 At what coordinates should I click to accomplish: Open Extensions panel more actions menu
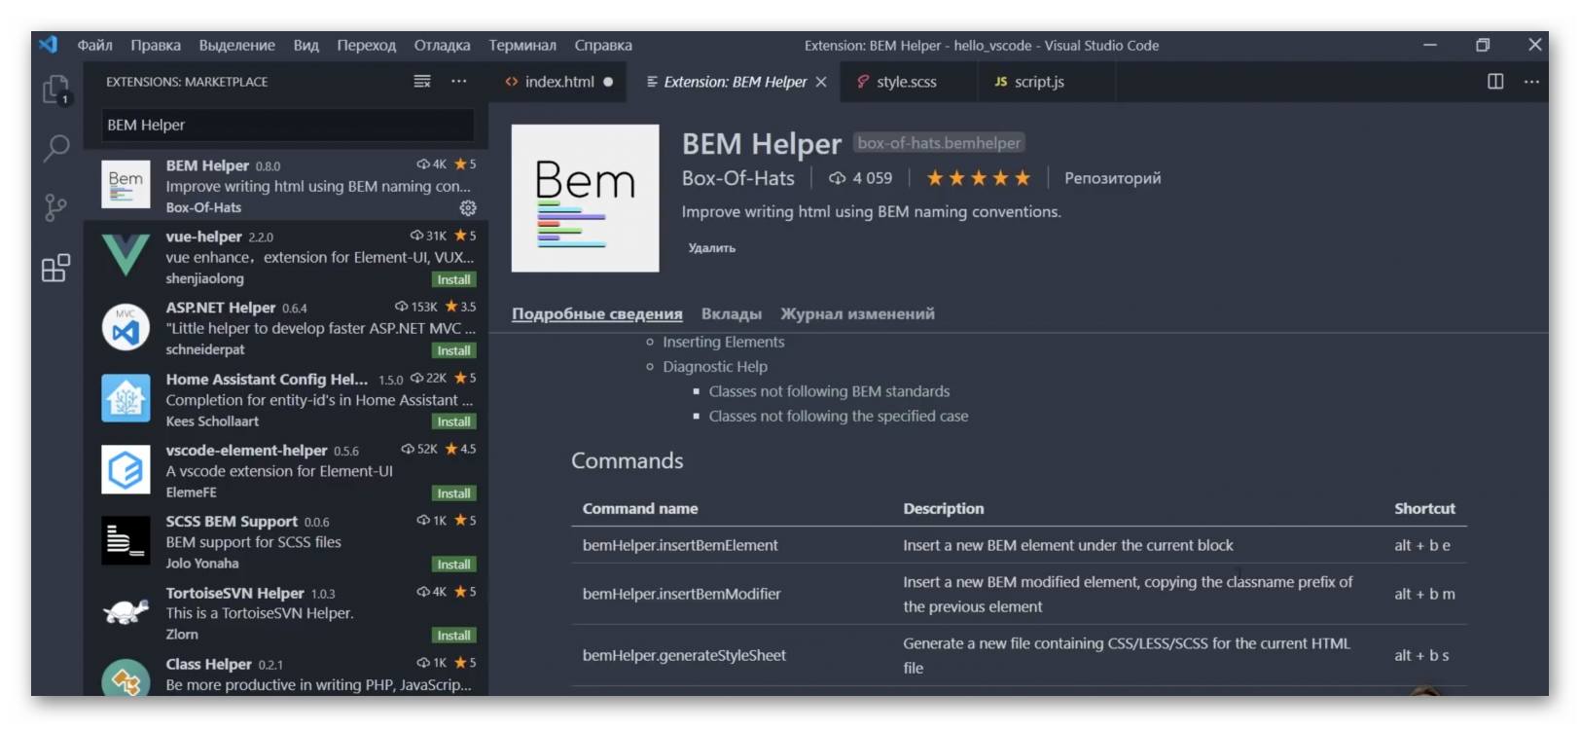458,82
